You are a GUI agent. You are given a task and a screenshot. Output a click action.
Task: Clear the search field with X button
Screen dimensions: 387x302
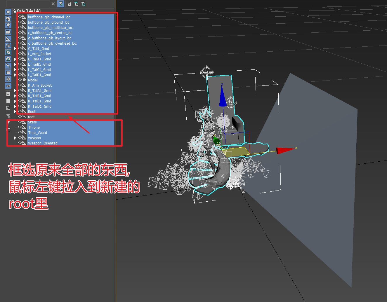[53, 4]
